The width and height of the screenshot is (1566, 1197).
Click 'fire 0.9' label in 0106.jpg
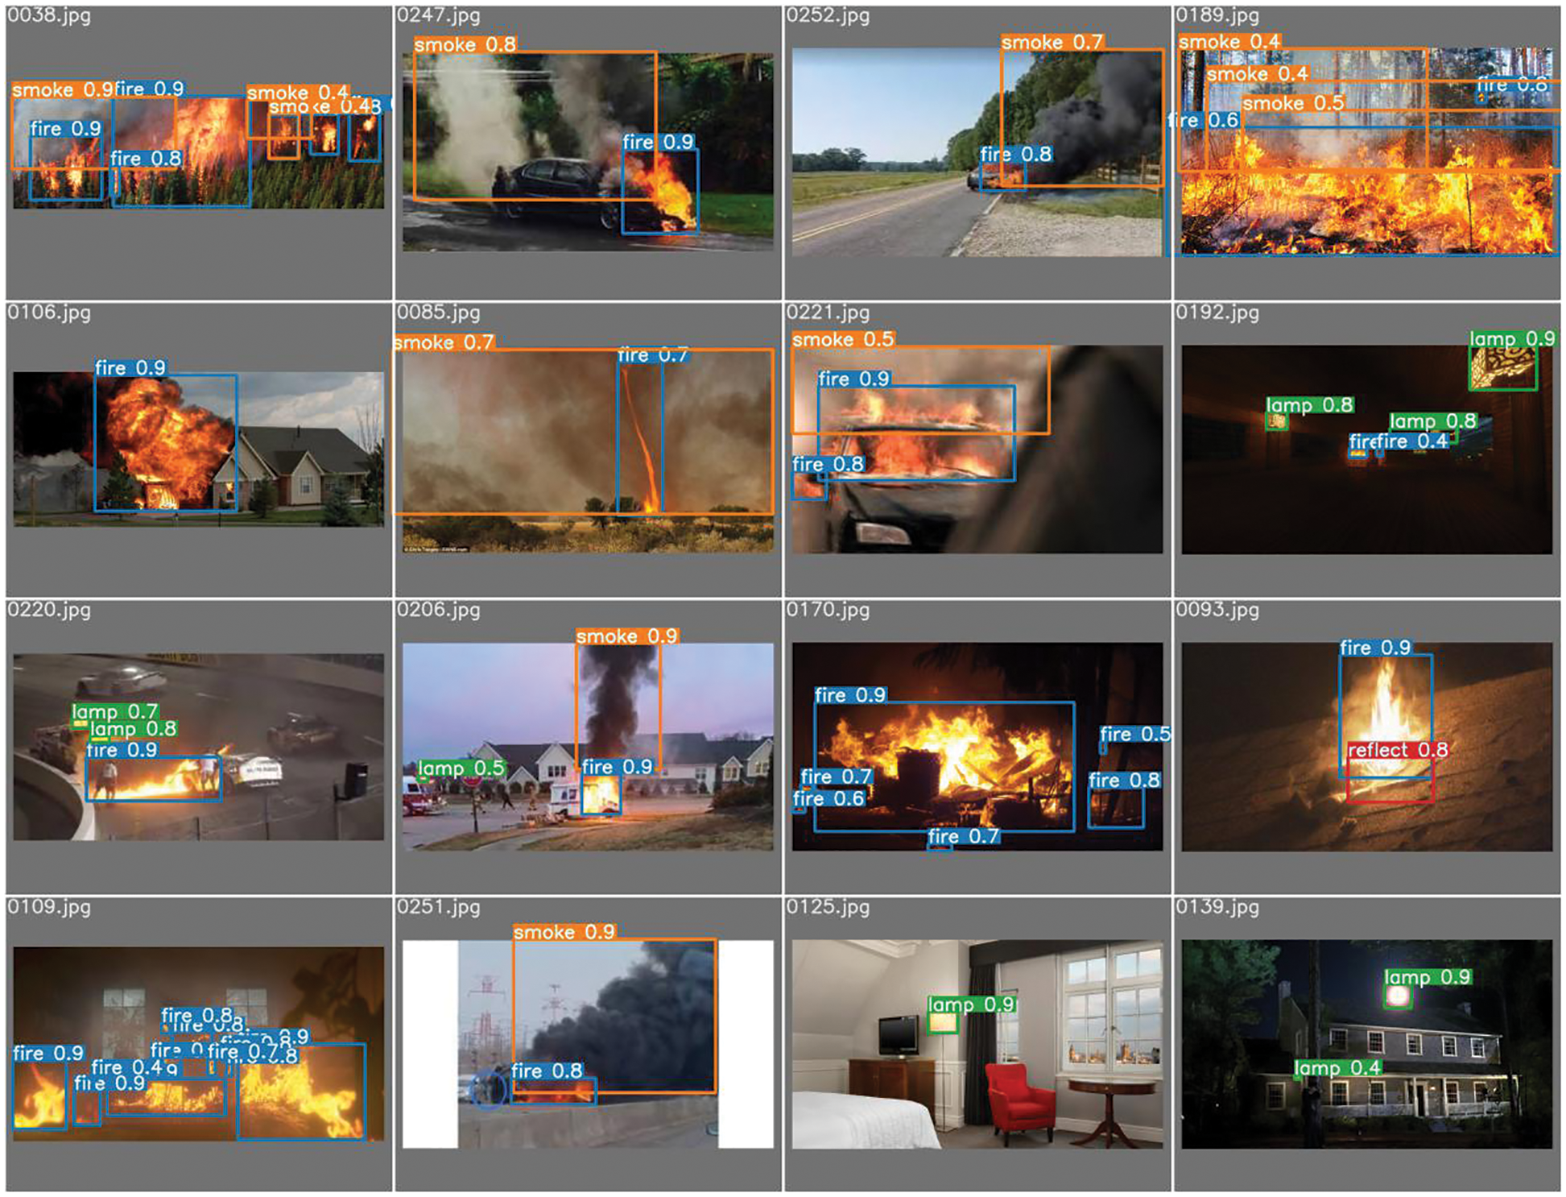click(130, 368)
